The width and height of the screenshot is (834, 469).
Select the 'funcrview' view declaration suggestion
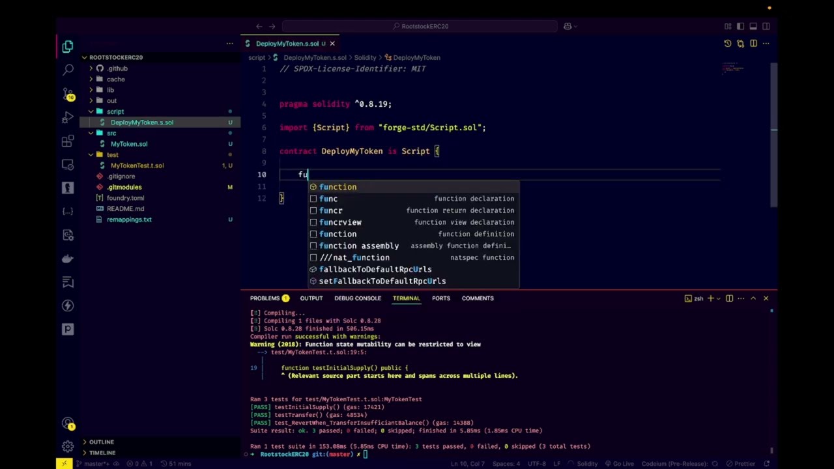click(413, 222)
